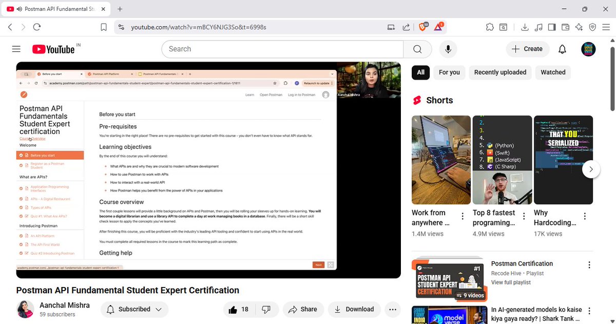
Task: Open the browser extensions puzzle icon
Action: pos(490,27)
